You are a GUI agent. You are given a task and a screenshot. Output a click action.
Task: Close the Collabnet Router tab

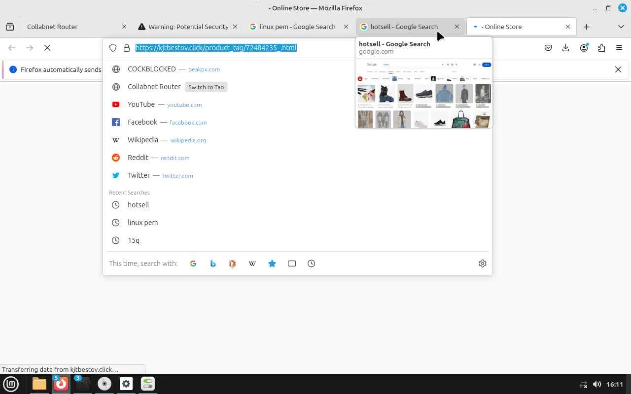(x=124, y=27)
